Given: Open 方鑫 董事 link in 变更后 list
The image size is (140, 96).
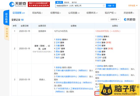Looking at the screenshot, I should 99,52.
